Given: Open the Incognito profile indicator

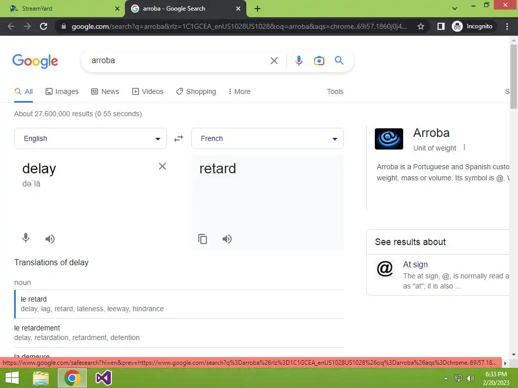Looking at the screenshot, I should (x=472, y=26).
